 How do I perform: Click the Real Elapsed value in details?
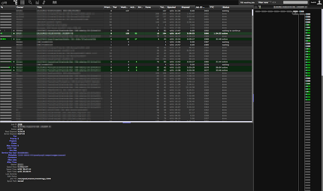point(21,132)
